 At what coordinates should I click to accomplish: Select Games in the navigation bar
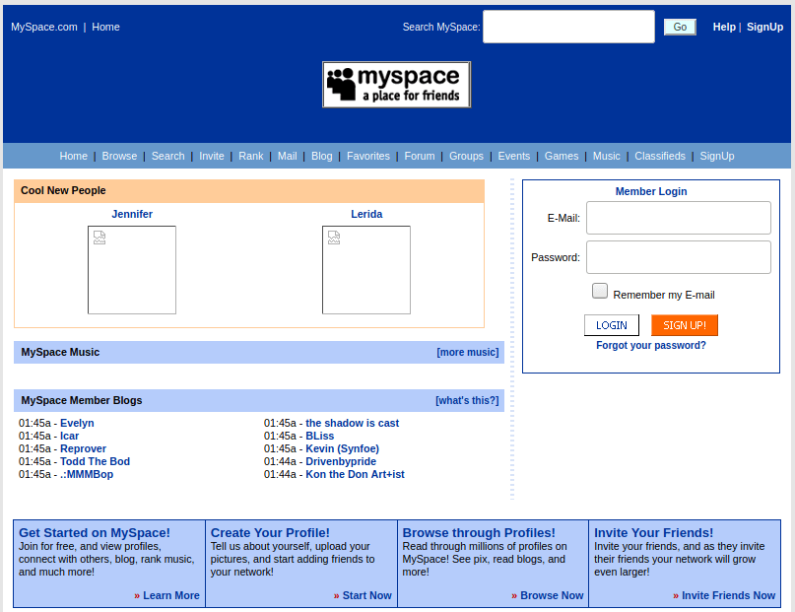[562, 156]
